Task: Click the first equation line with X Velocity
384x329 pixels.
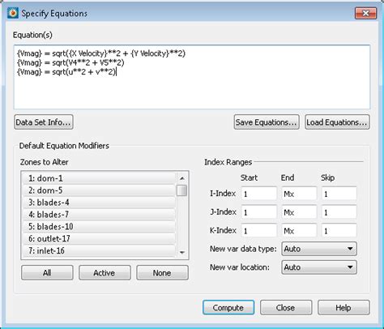Action: point(101,53)
